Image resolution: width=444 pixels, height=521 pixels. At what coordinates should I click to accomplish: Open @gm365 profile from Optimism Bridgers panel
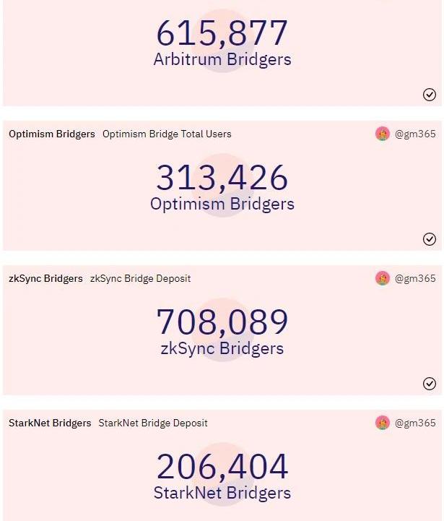tap(415, 134)
